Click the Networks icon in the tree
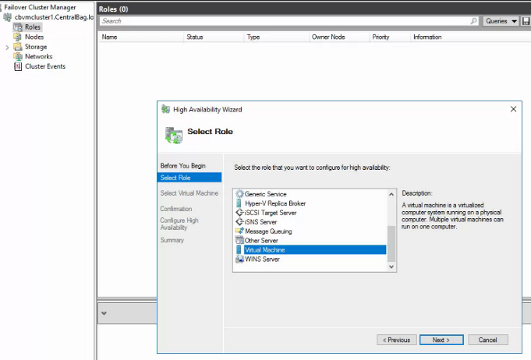The height and width of the screenshot is (360, 531). pyautogui.click(x=19, y=56)
